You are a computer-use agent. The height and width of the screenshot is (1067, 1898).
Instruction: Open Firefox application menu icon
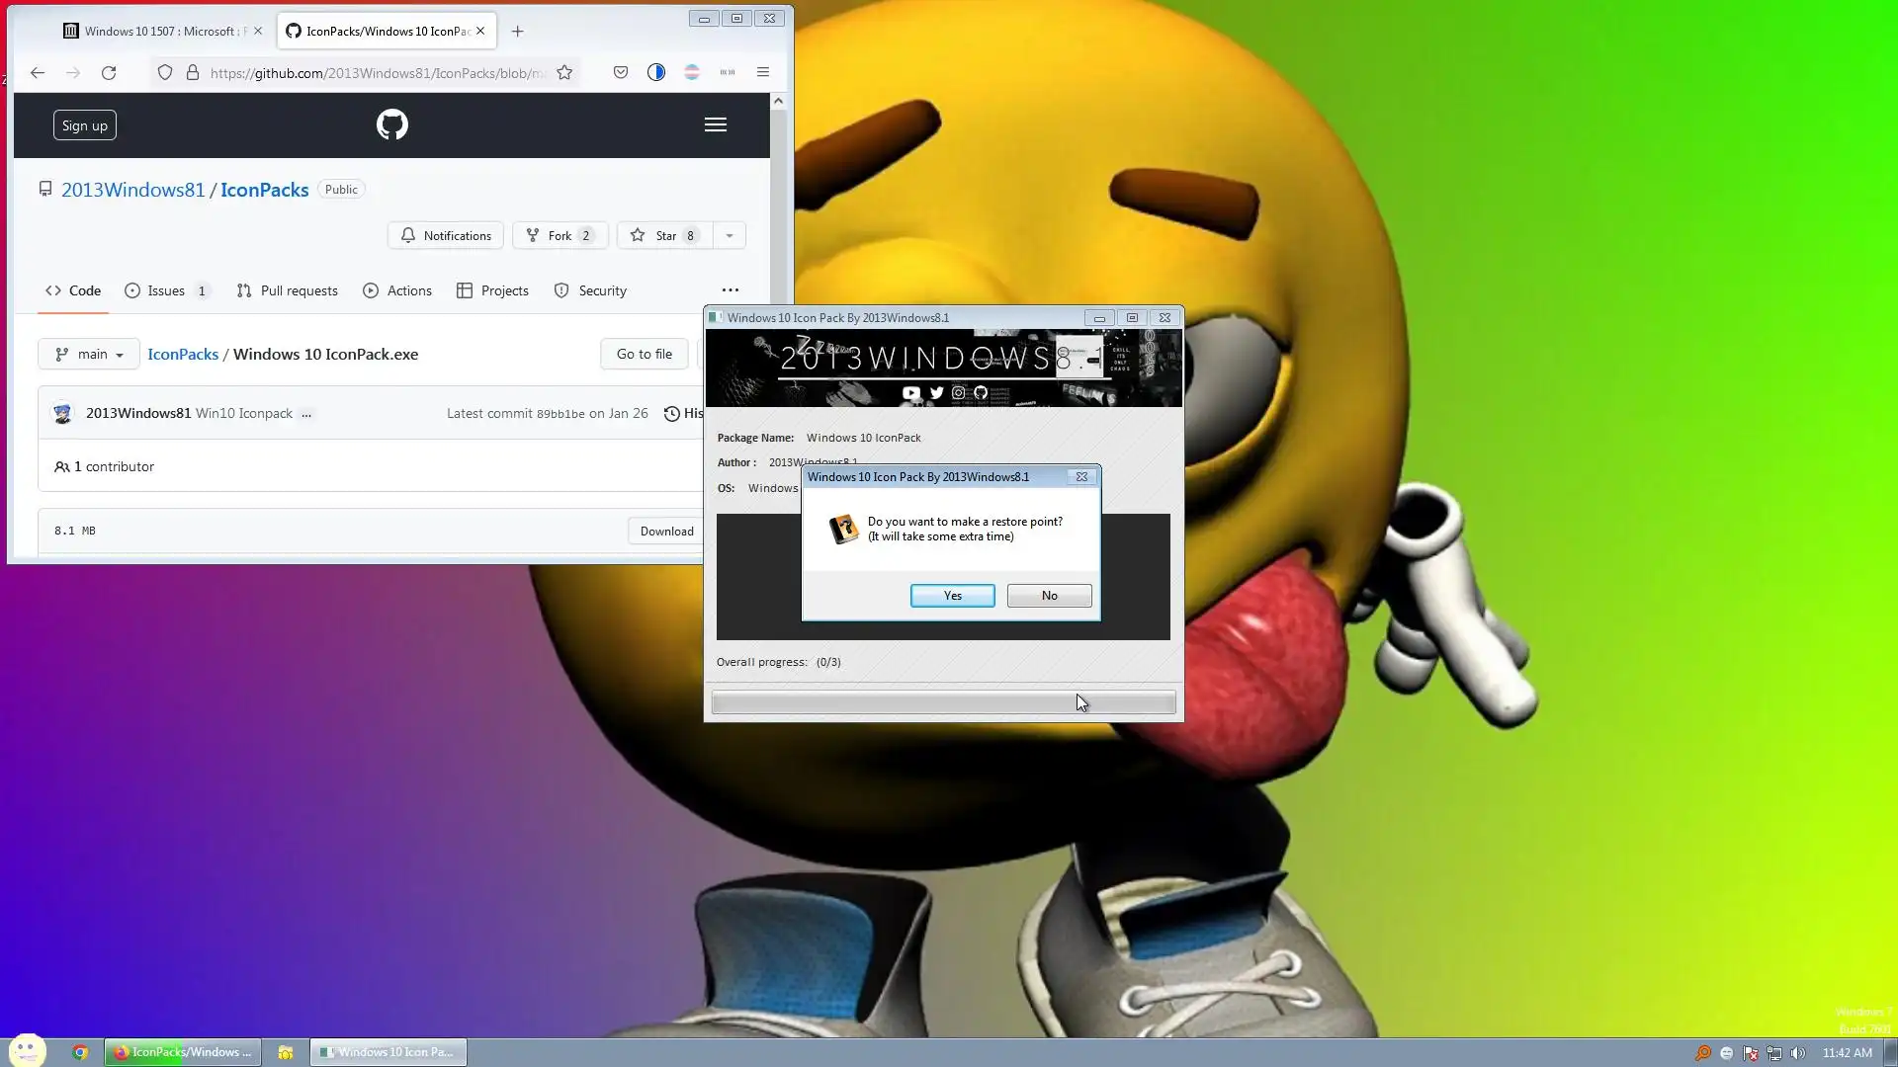[762, 72]
